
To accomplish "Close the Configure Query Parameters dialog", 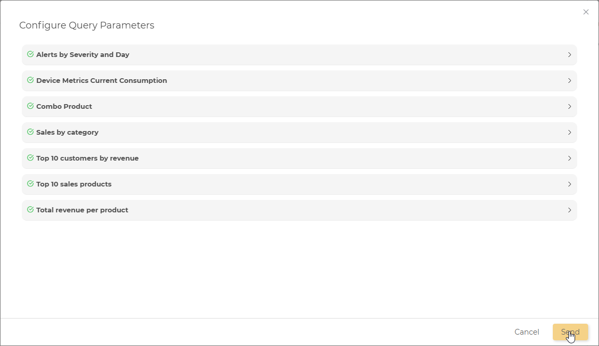I will [x=586, y=12].
